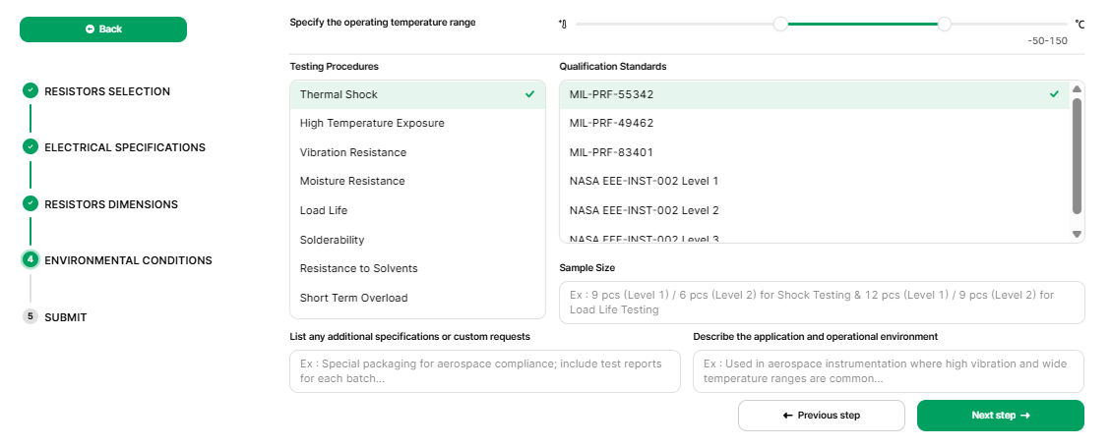
Task: Select Vibration Resistance testing procedure
Action: (x=353, y=152)
